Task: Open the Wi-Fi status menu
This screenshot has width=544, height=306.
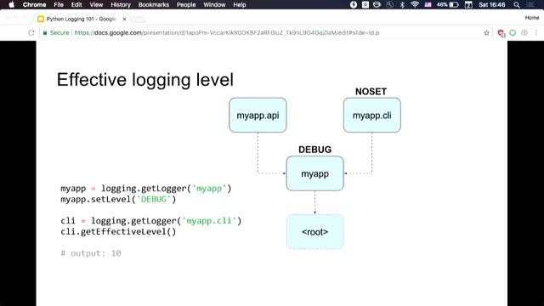Action: [x=415, y=4]
